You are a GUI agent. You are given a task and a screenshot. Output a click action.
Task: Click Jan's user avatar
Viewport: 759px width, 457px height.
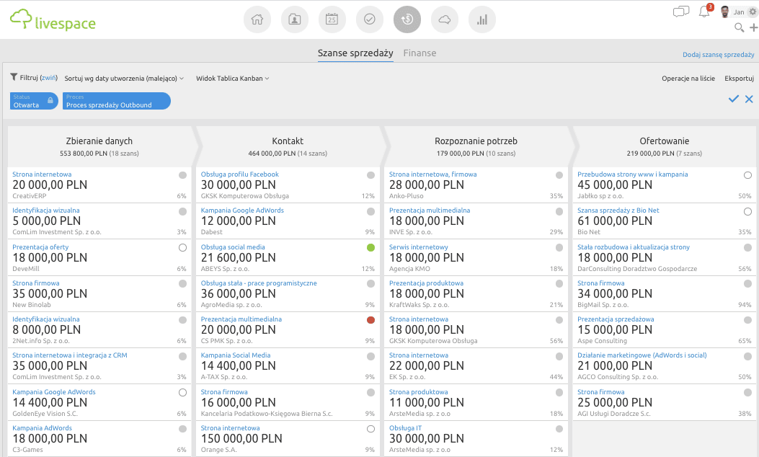[725, 12]
